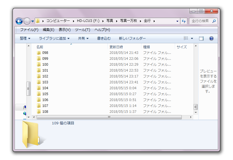Click date 2018/05/14 23:41 of folder 103

coord(124,82)
